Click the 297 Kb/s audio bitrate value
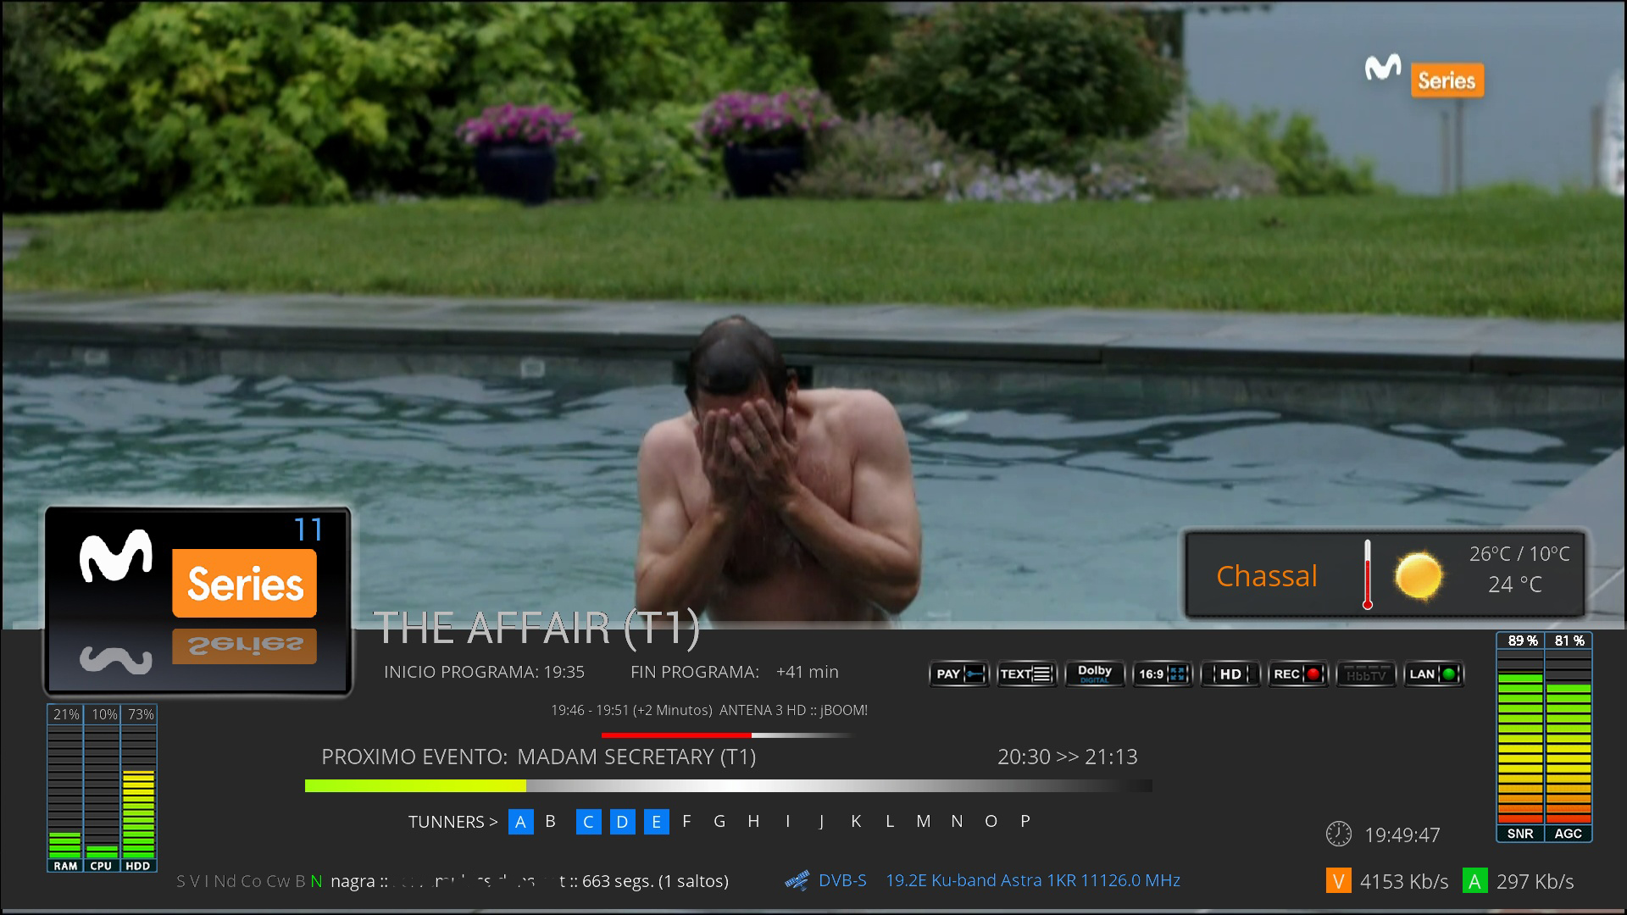The image size is (1627, 915). [1535, 882]
